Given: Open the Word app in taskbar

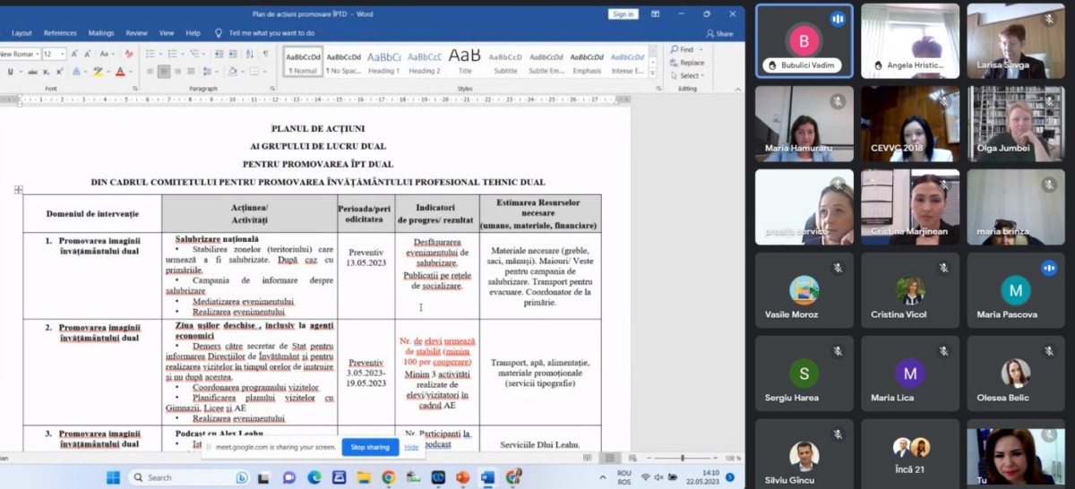Looking at the screenshot, I should [x=487, y=477].
